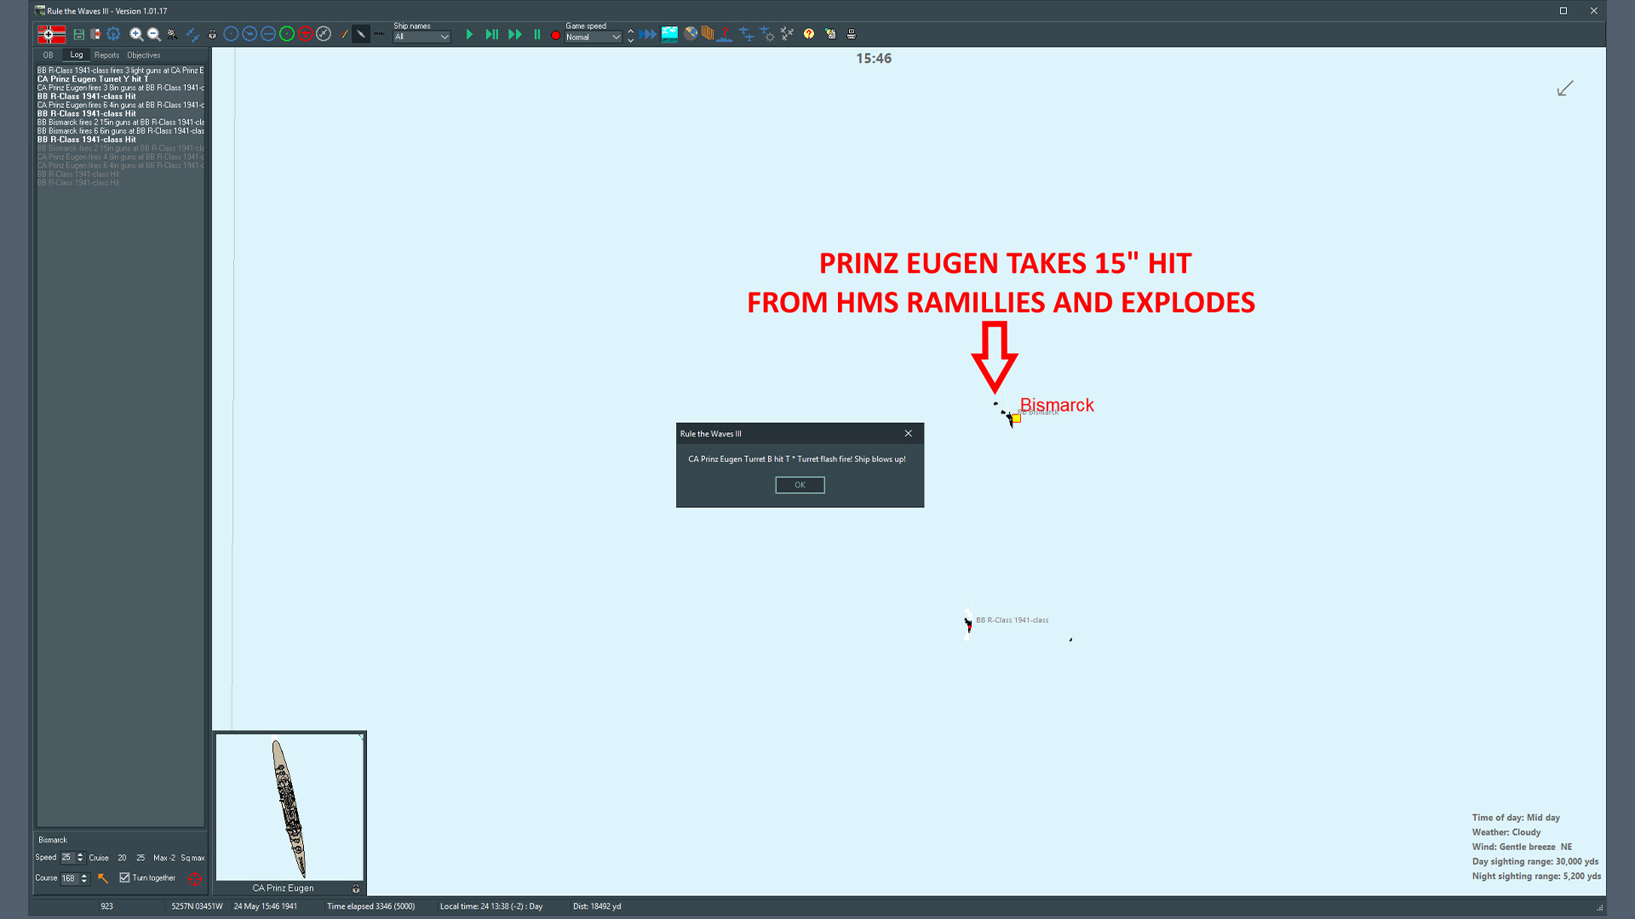Open the Ship names dropdown

(422, 37)
